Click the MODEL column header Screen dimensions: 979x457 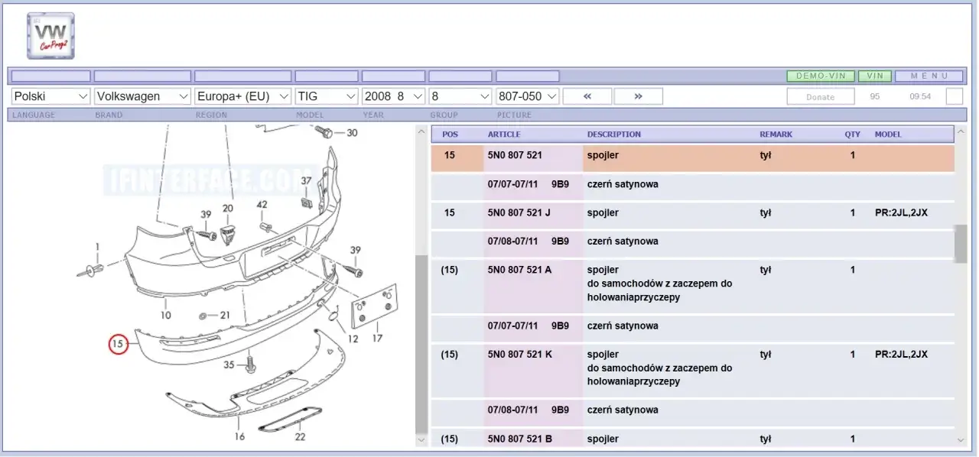click(888, 135)
